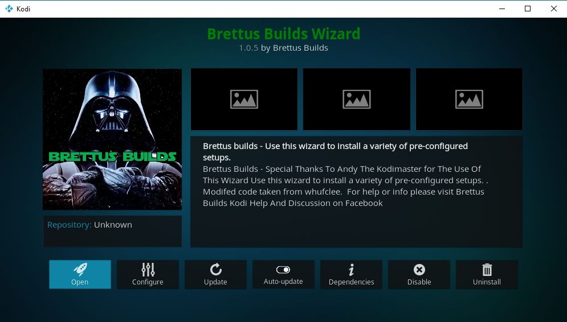Click the second screenshot placeholder thumbnail
Screen dimensions: 567x322
(x=357, y=99)
